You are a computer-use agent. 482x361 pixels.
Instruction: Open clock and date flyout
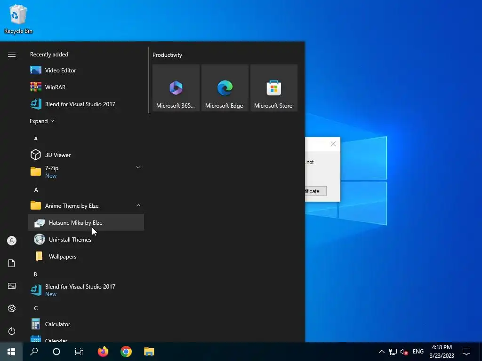(x=442, y=352)
